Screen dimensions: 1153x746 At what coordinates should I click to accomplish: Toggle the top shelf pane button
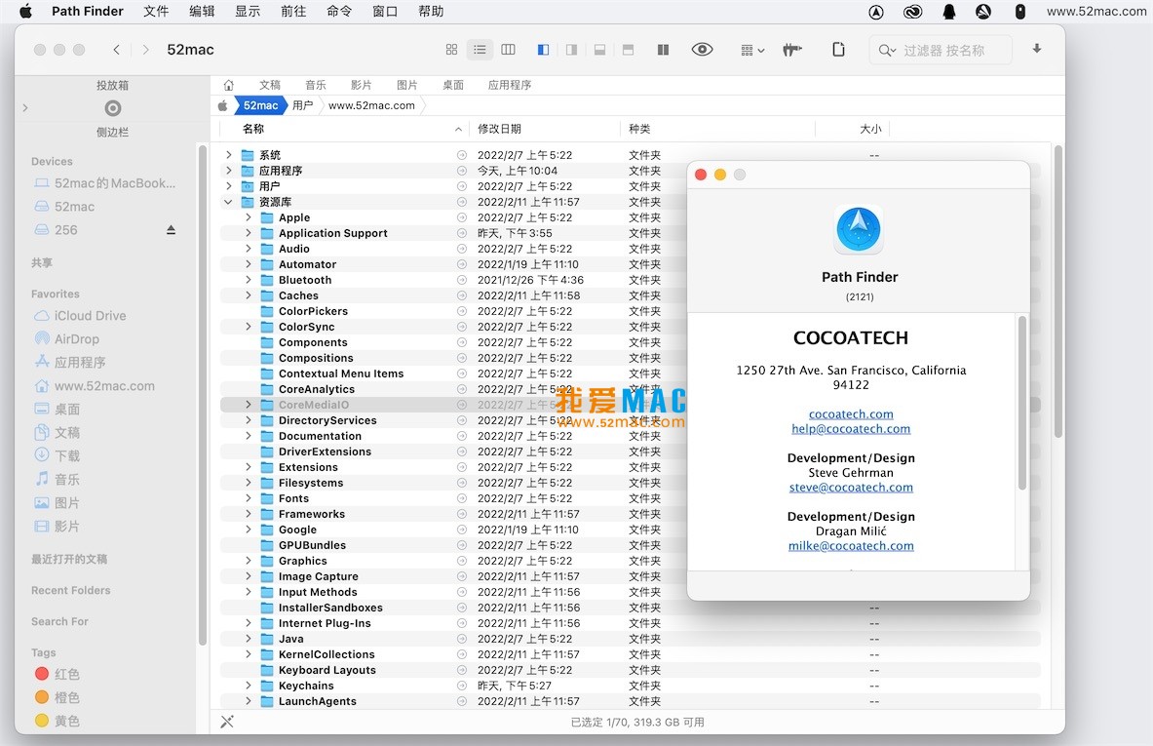click(x=628, y=50)
